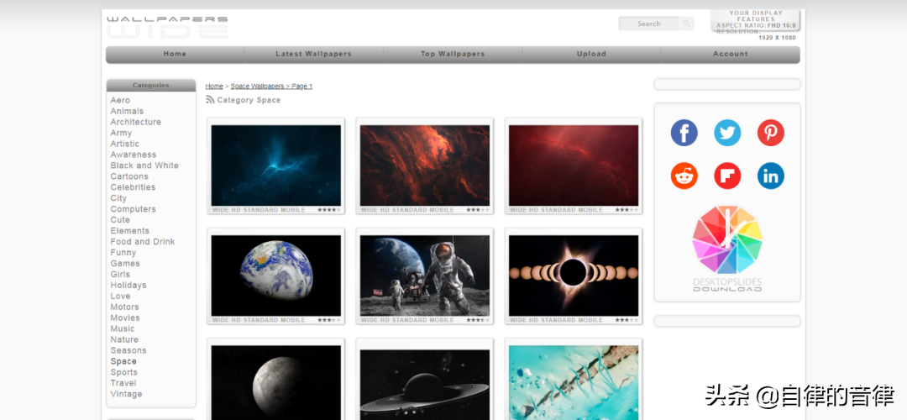Select the Motors category
The height and width of the screenshot is (420, 907).
(125, 307)
